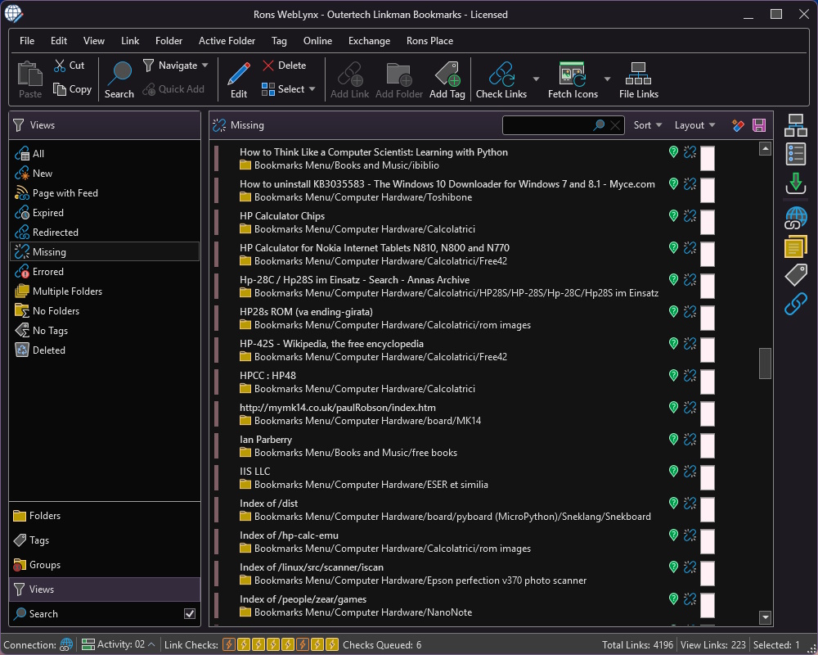818x655 pixels.
Task: Click scroll down arrow on links list
Action: pyautogui.click(x=765, y=617)
